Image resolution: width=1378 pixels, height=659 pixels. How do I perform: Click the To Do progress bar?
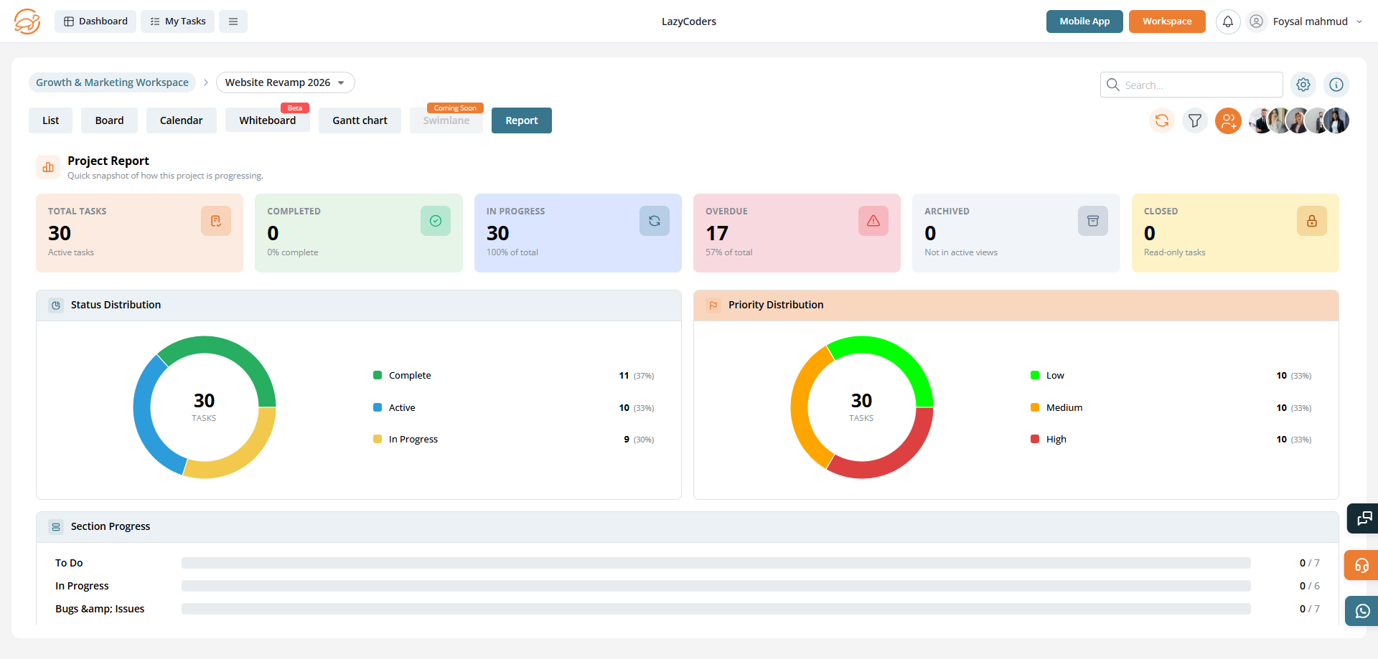click(716, 563)
